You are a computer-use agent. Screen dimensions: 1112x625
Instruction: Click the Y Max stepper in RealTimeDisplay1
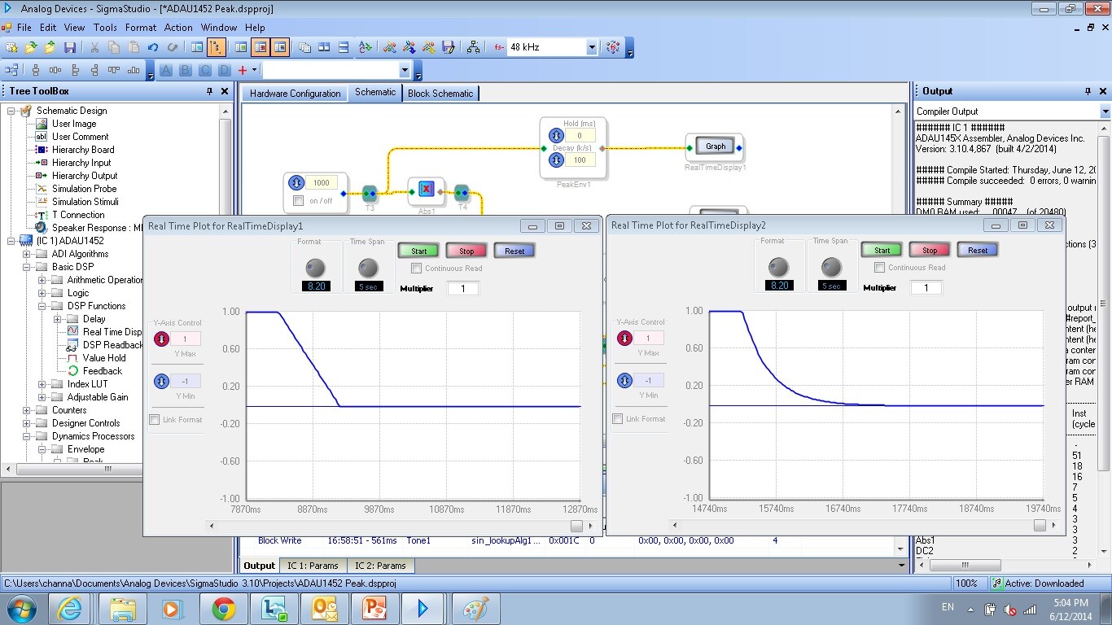point(161,339)
